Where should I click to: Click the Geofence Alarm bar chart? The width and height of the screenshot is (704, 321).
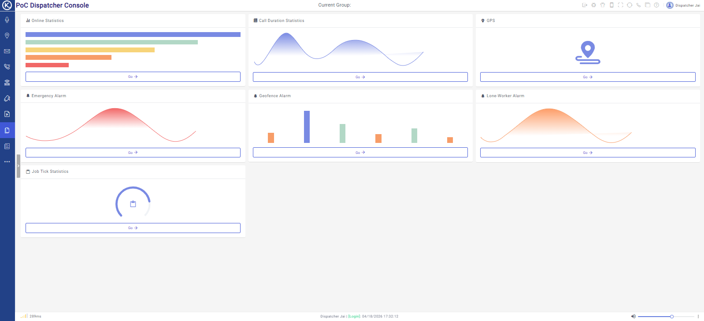pos(360,127)
